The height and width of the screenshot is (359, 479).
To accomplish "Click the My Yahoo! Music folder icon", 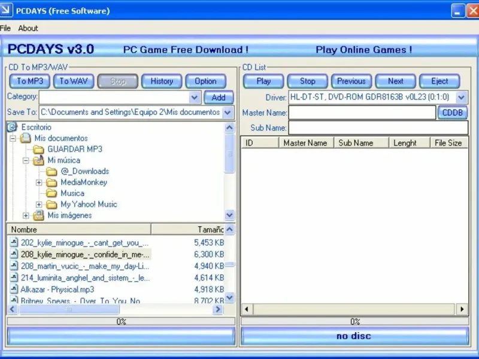I will (51, 204).
